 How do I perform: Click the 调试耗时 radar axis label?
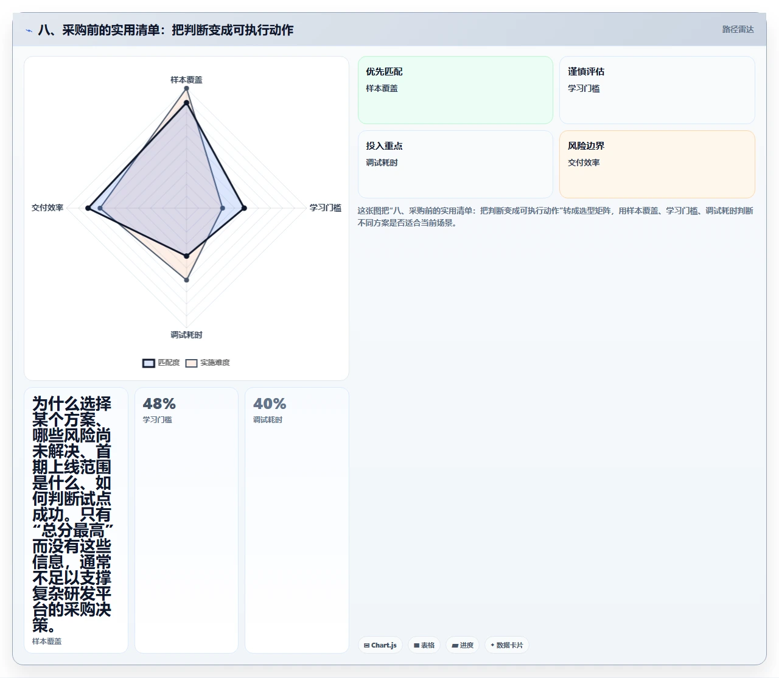(x=186, y=335)
